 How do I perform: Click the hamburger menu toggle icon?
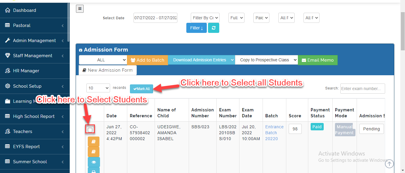click(x=80, y=9)
